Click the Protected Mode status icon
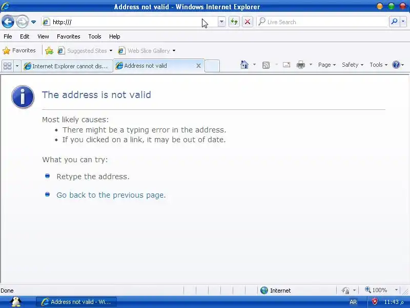 coord(345,290)
